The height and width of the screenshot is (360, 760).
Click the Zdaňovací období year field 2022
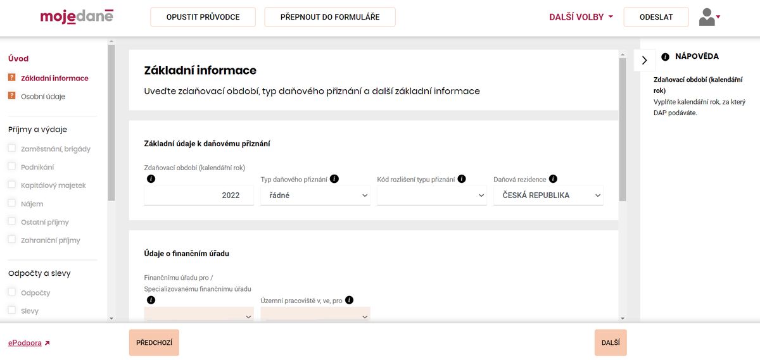click(199, 196)
